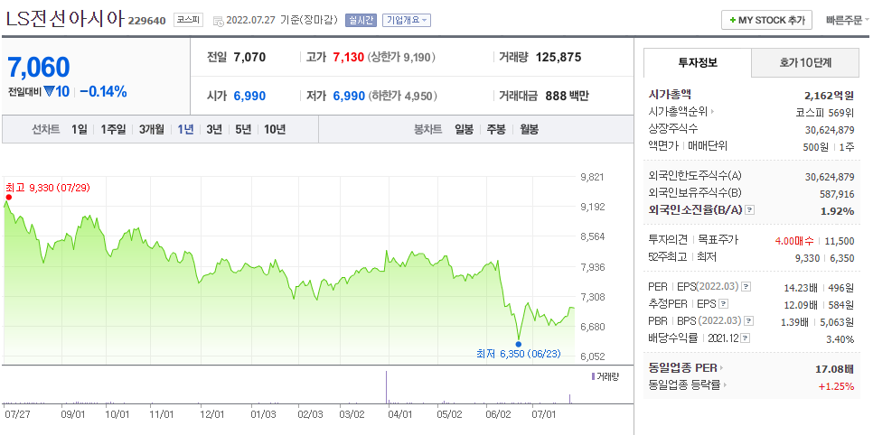873x435 pixels.
Task: Click the +1.25% sector change value
Action: tap(836, 386)
